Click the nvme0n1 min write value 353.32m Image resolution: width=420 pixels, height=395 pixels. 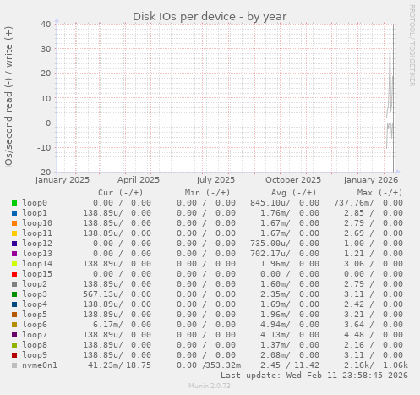[223, 365]
